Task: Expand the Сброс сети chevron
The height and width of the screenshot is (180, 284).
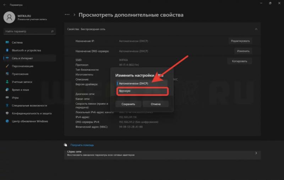Action: click(256, 153)
